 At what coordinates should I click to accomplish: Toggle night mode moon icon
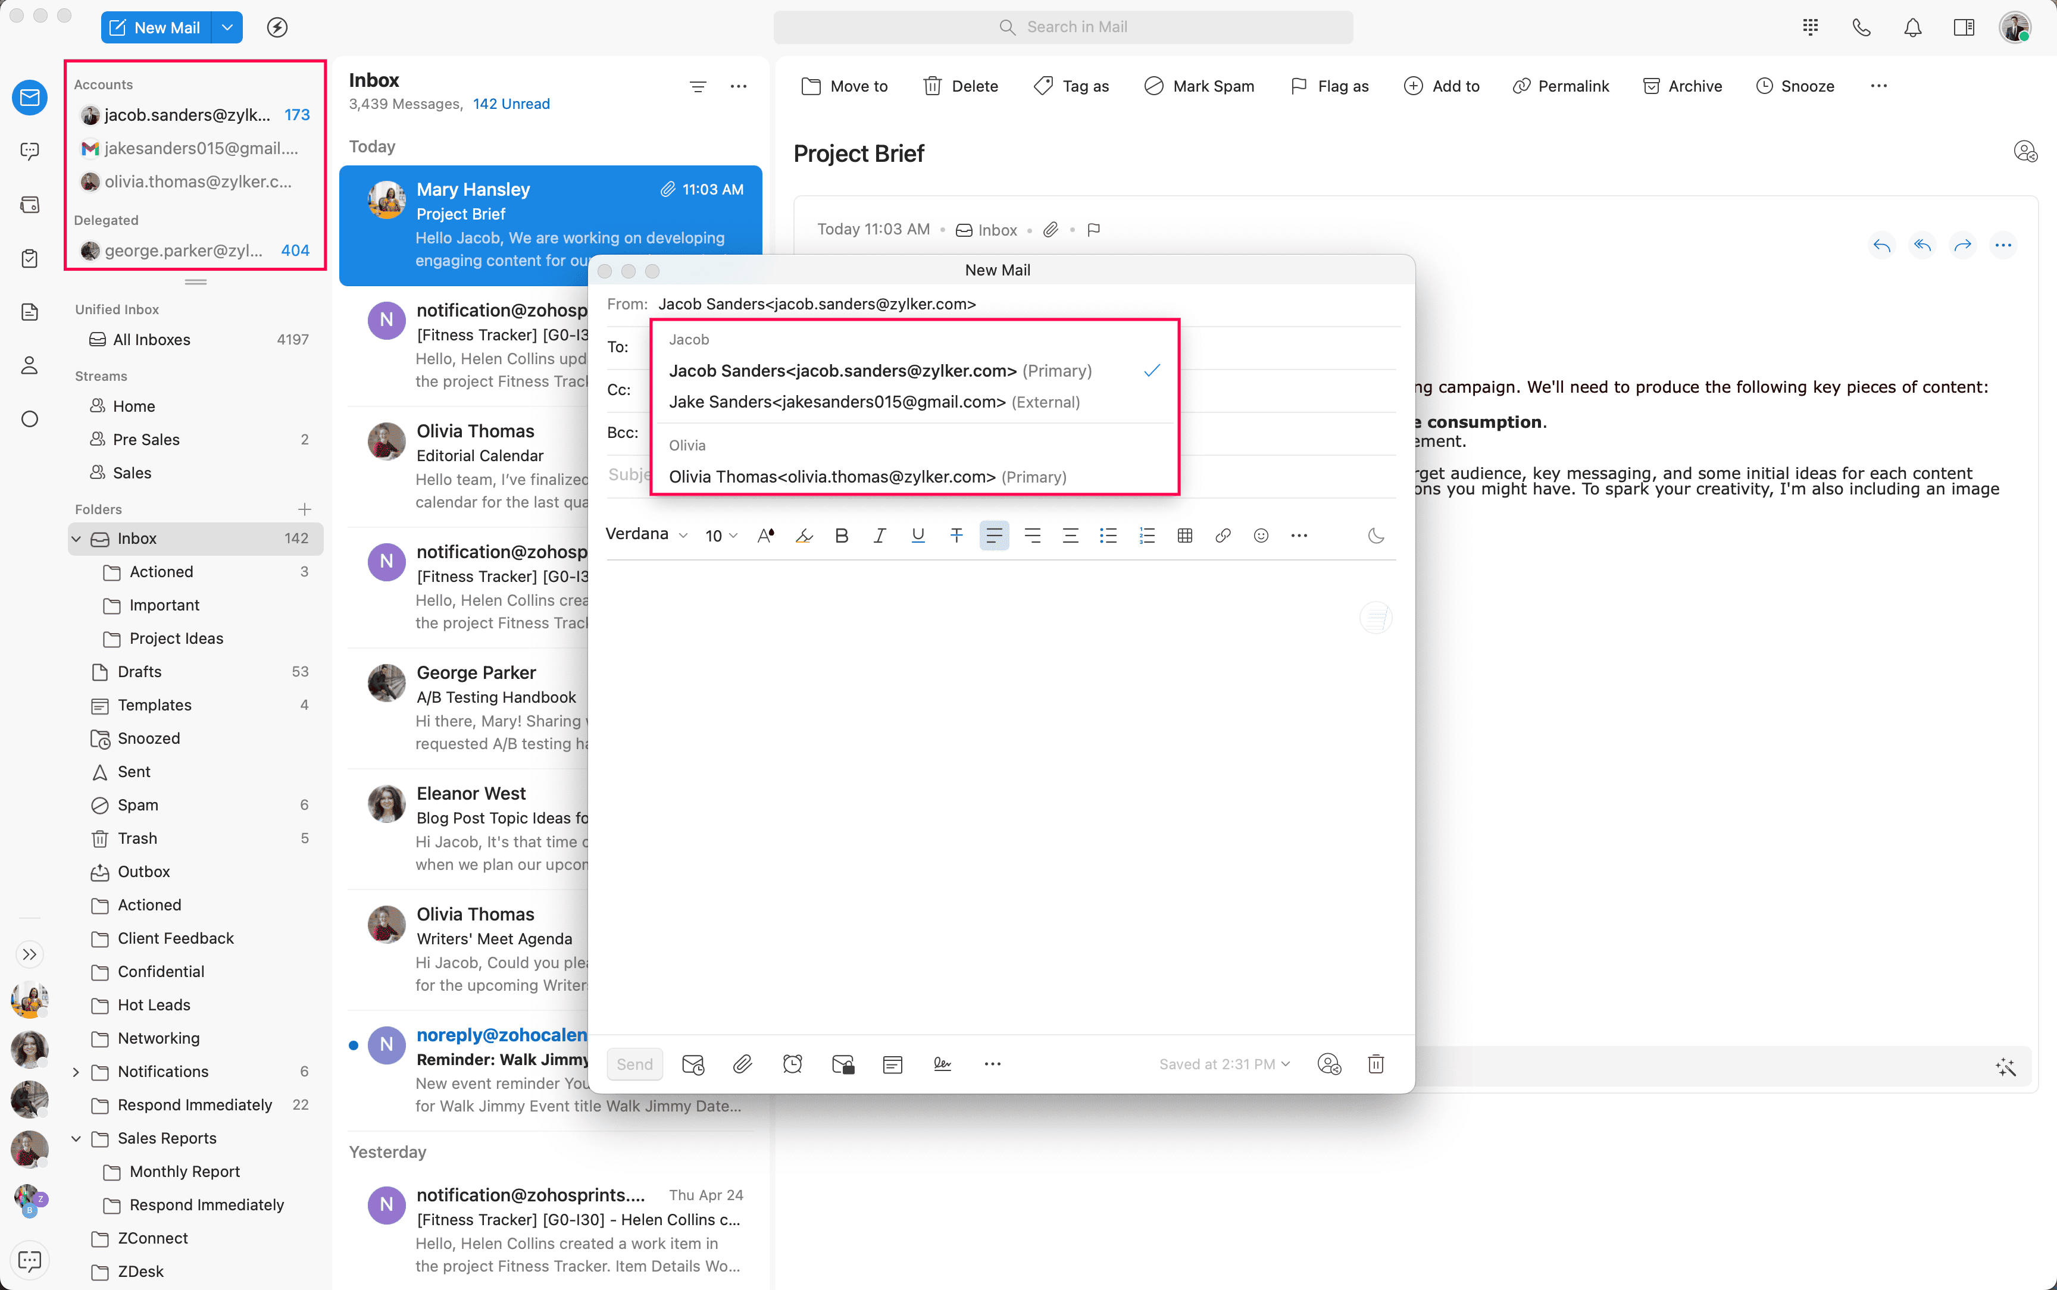(1375, 536)
